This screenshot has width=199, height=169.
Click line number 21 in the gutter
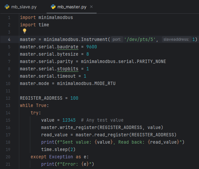coord(8,164)
